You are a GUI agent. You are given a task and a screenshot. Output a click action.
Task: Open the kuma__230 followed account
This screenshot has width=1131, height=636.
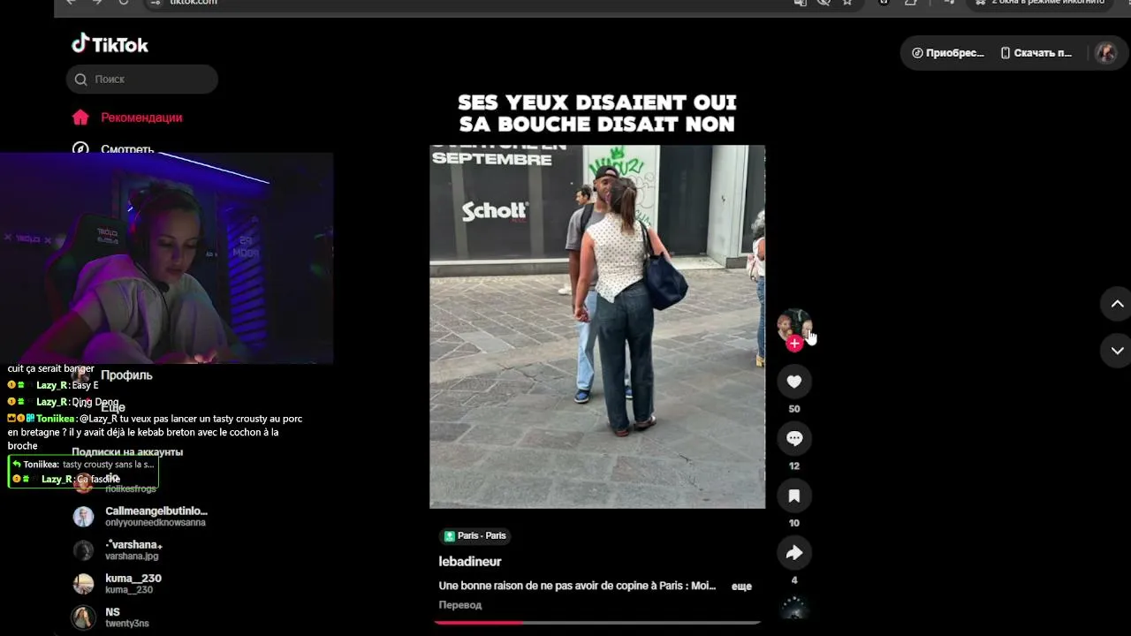pyautogui.click(x=118, y=584)
